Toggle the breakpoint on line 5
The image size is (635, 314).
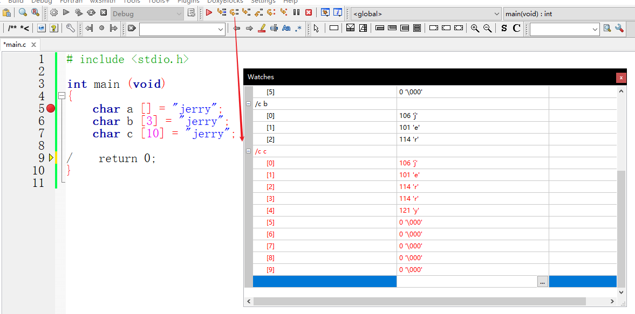pos(51,109)
